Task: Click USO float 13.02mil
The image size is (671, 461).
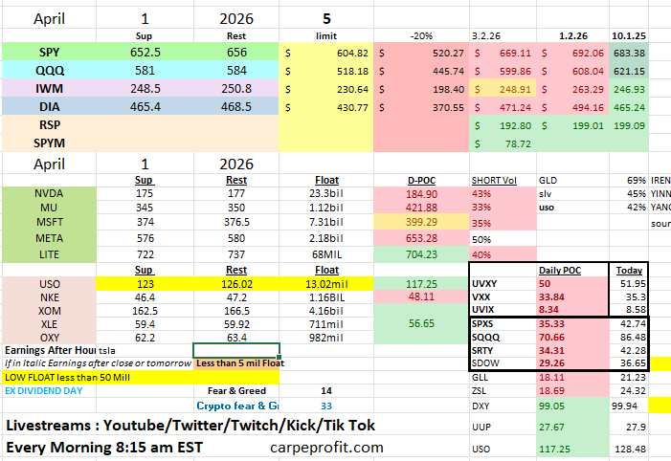Action: pos(326,284)
